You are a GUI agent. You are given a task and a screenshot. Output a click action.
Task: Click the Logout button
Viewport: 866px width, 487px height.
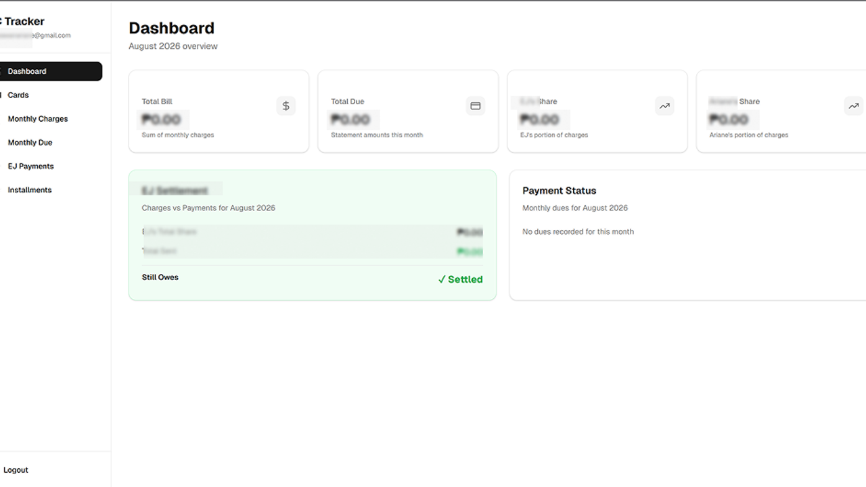click(16, 470)
